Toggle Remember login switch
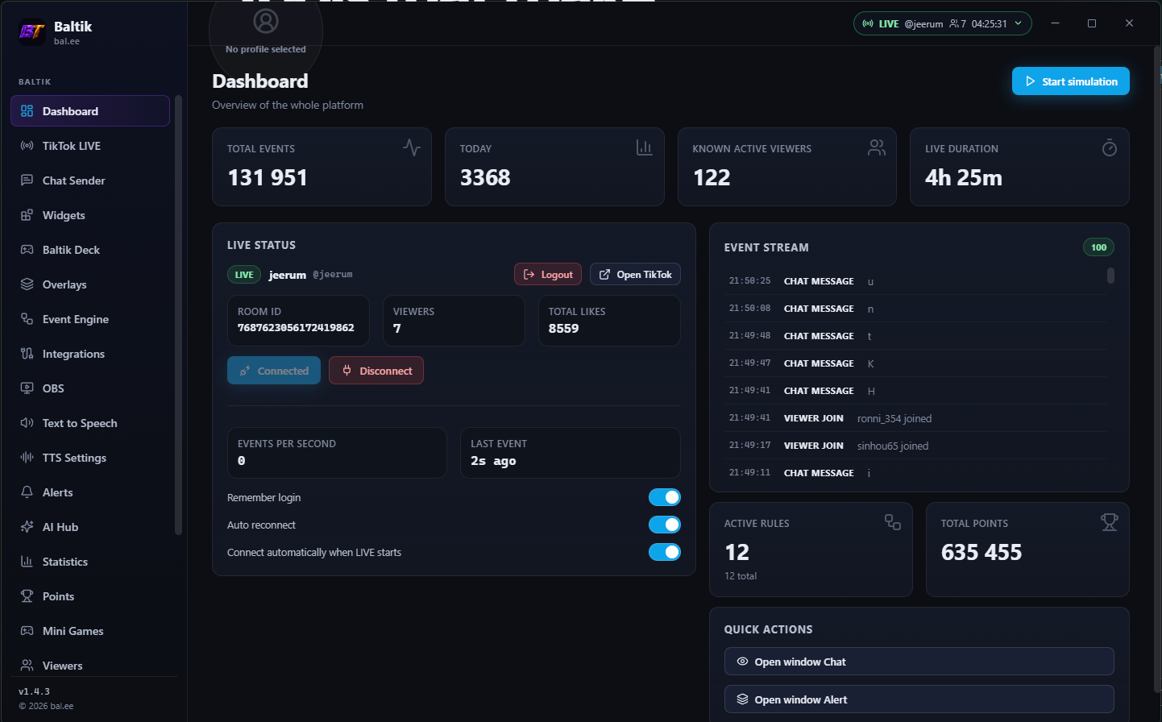The image size is (1162, 722). point(665,497)
